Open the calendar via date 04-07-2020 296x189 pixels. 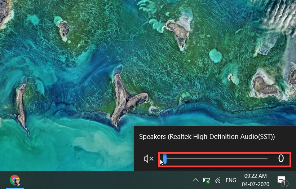point(255,184)
